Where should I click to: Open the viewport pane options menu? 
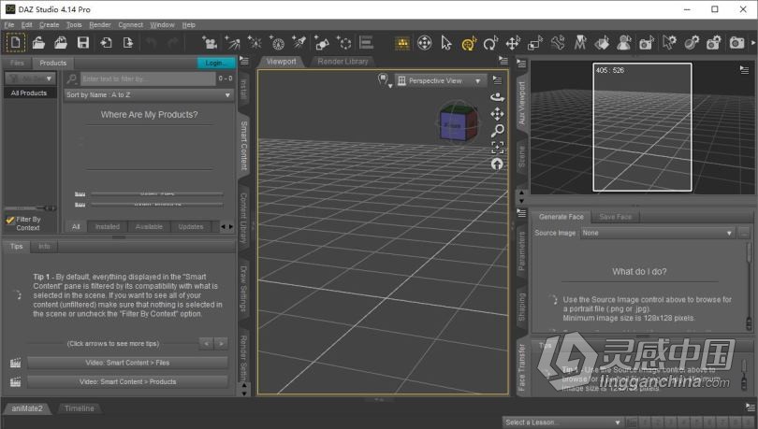503,61
